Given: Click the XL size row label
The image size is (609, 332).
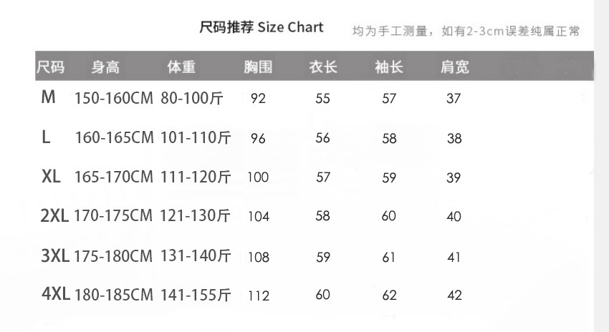Looking at the screenshot, I should [51, 177].
